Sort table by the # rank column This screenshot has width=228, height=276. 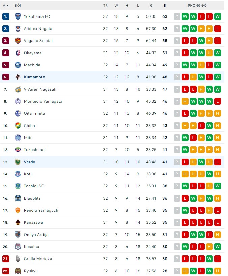pyautogui.click(x=5, y=6)
